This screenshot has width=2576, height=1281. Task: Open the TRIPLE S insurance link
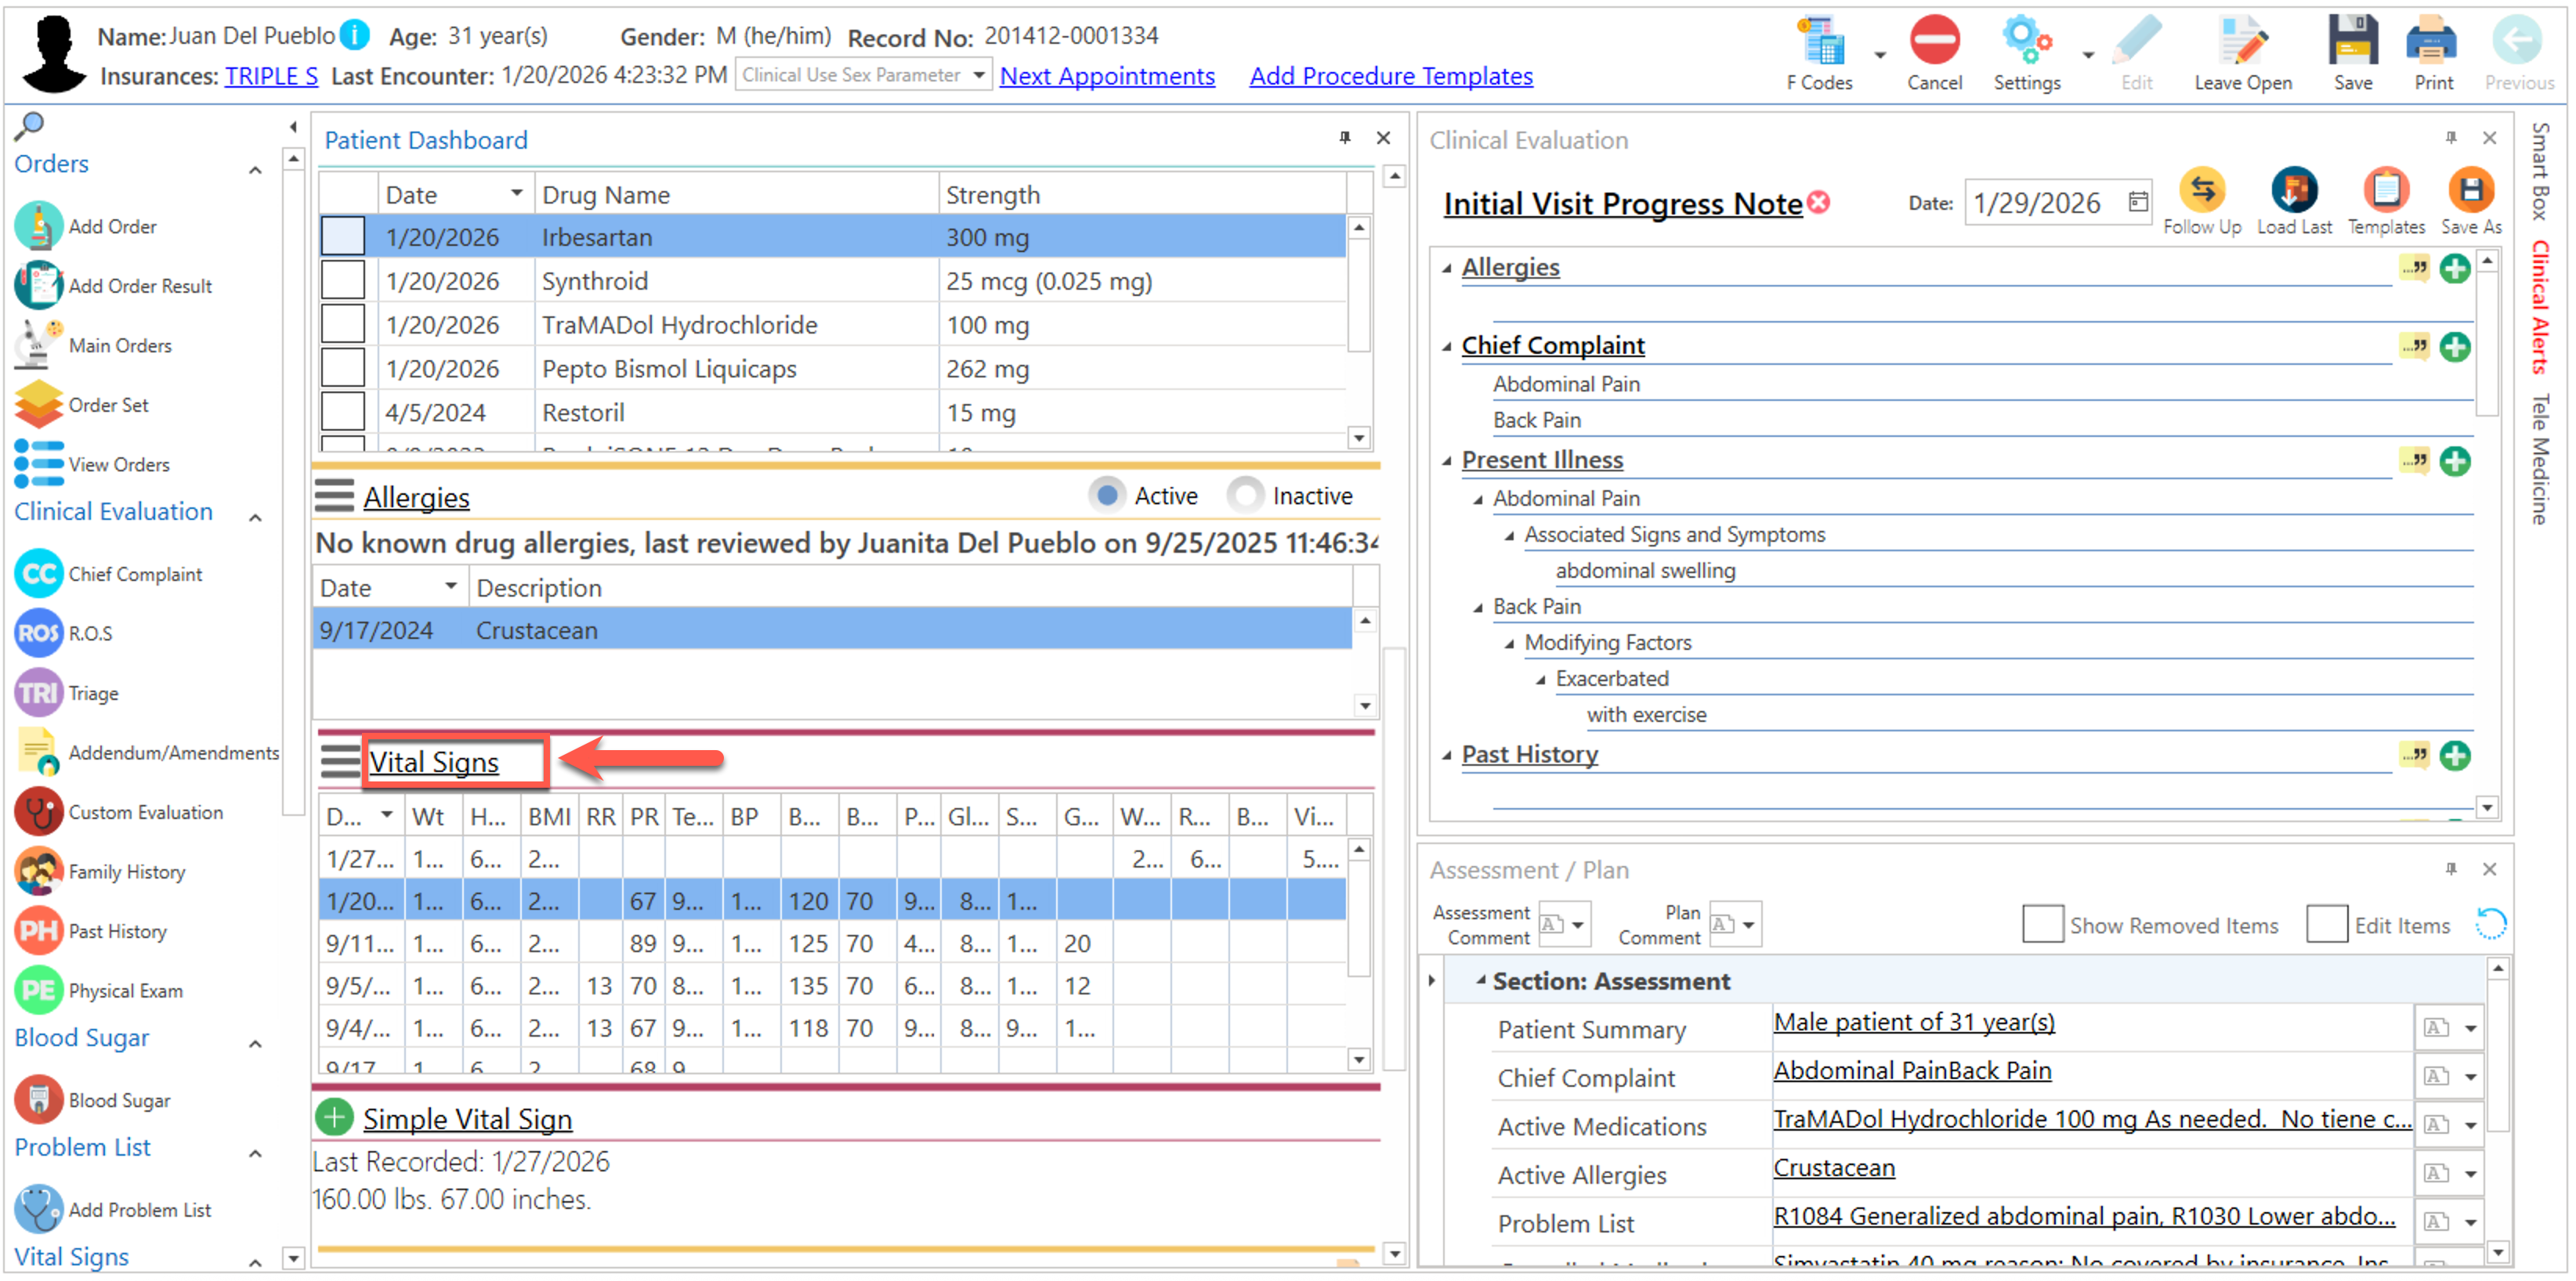(x=271, y=76)
